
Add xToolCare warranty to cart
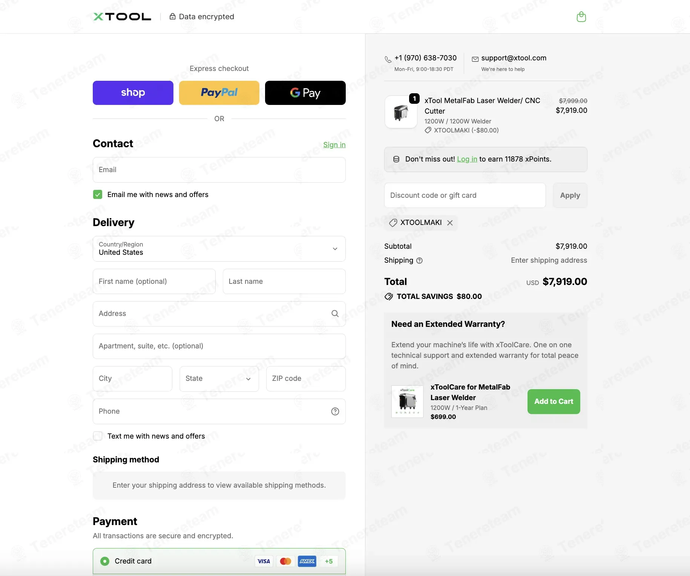pyautogui.click(x=554, y=402)
